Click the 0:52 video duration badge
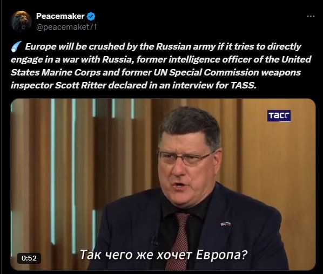The width and height of the screenshot is (323, 274). (29, 258)
